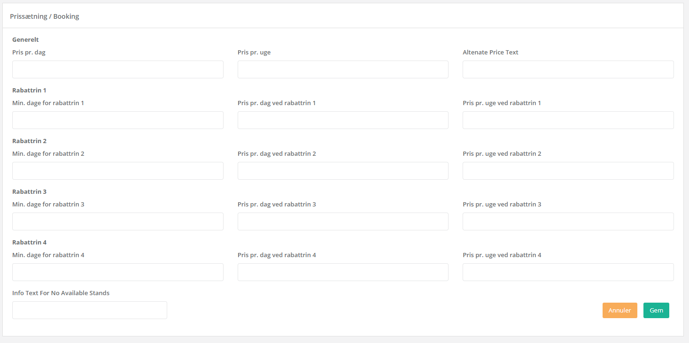The width and height of the screenshot is (689, 343).
Task: Click Pris pr. uge ved rabattrin 3 input
Action: point(568,221)
